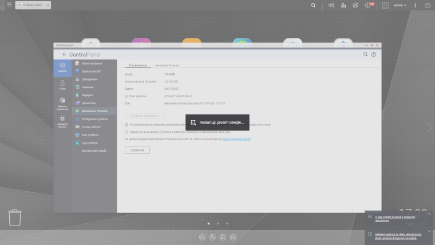
Task: Open Hardware in sidebar
Action: [x=94, y=87]
